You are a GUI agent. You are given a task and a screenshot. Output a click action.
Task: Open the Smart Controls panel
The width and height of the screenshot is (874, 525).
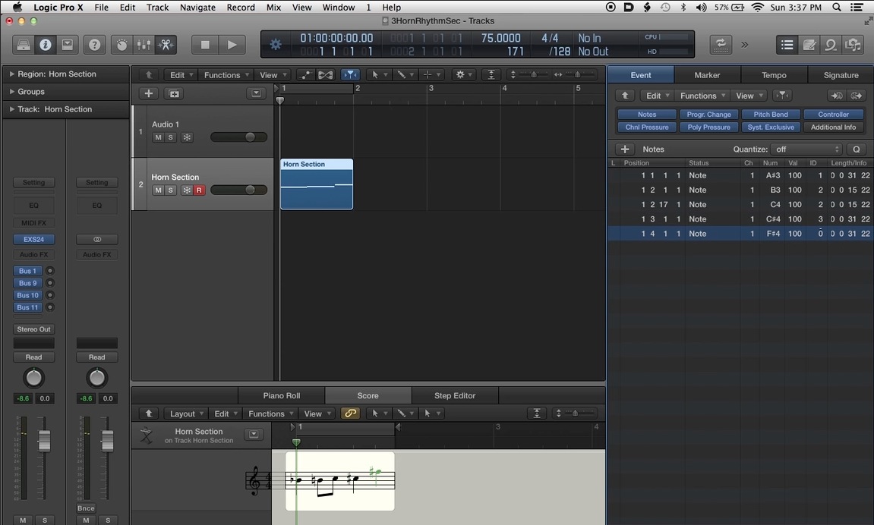tap(121, 45)
